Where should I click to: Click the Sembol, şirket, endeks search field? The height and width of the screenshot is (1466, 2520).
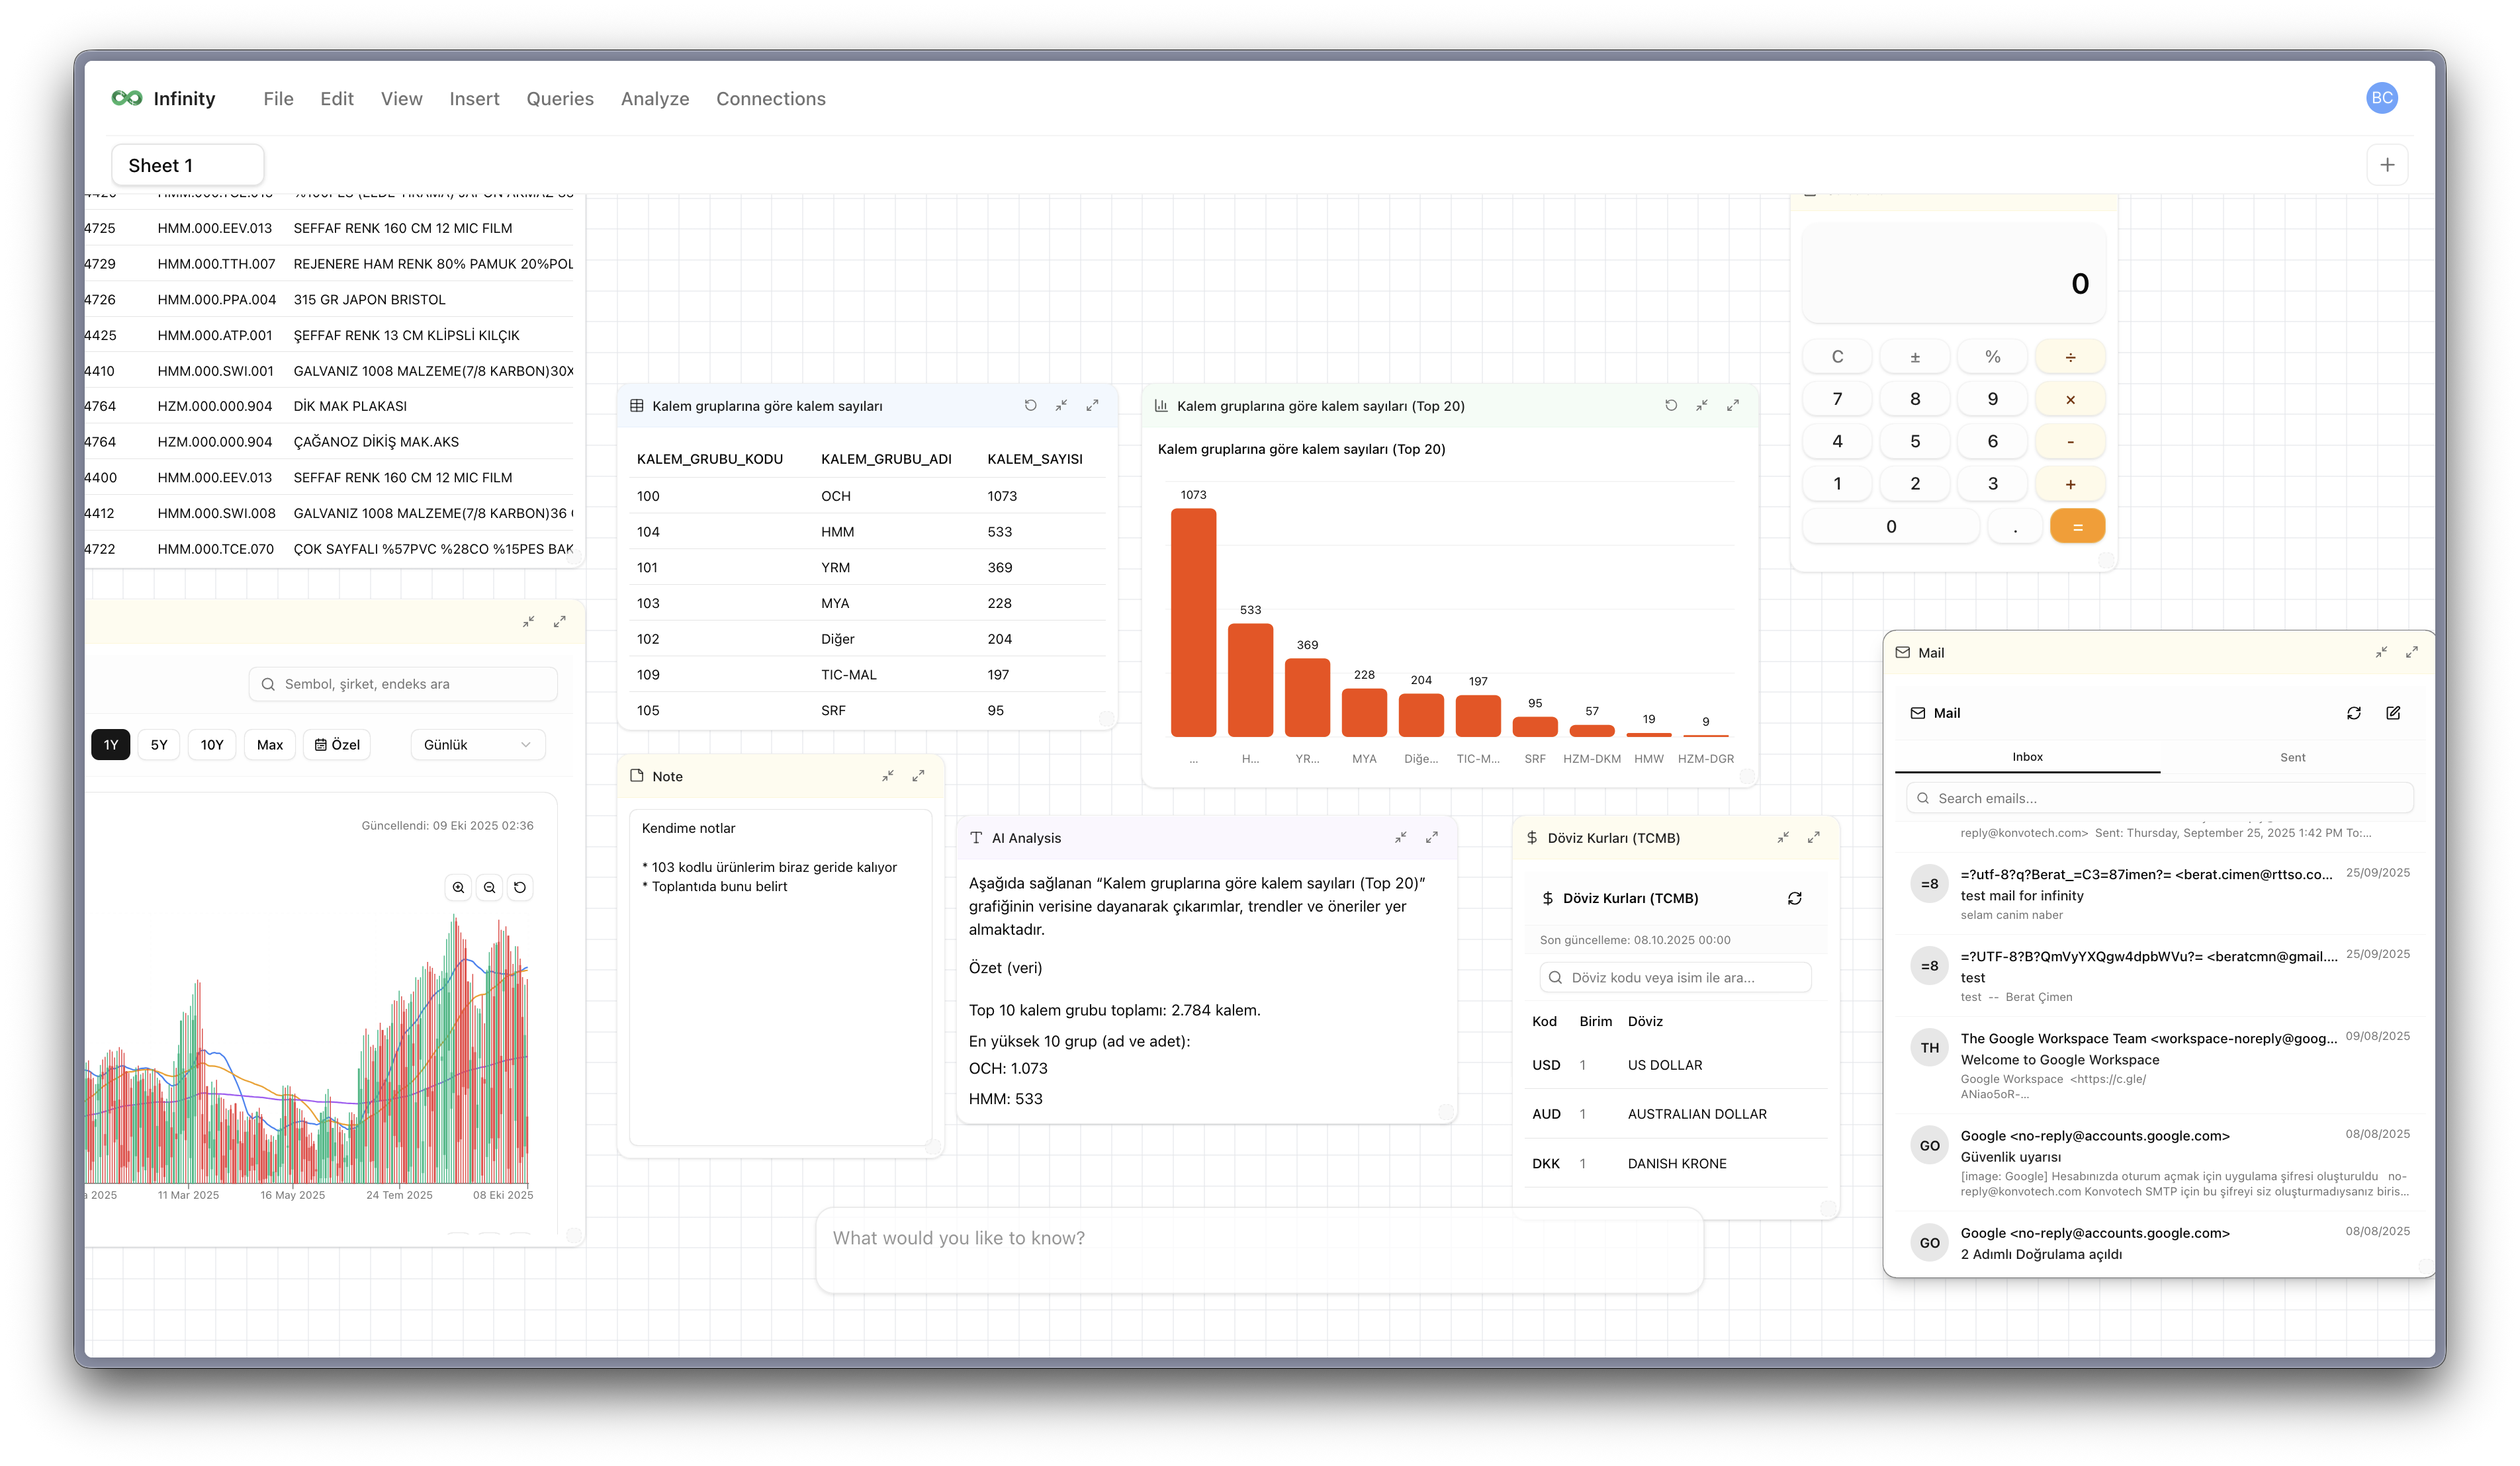tap(403, 684)
